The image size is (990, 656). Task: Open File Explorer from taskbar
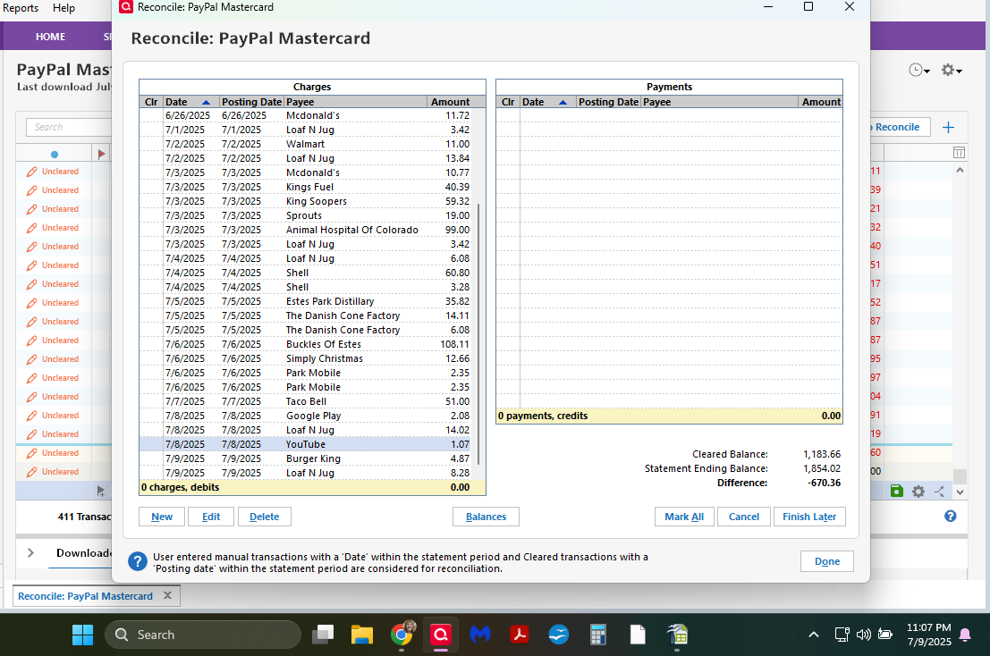(362, 635)
